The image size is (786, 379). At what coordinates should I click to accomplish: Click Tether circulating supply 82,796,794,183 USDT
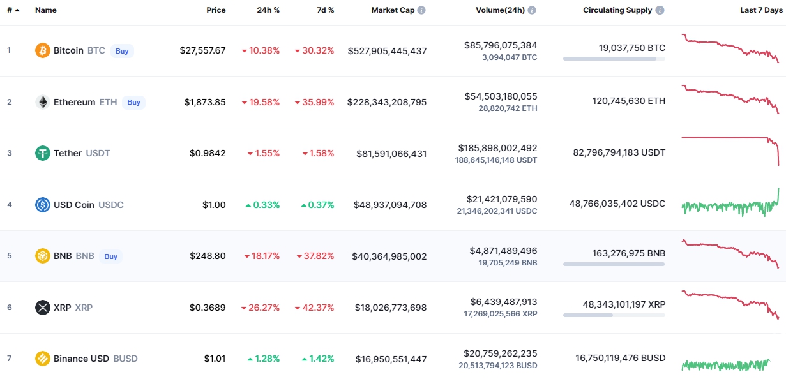[x=619, y=152]
